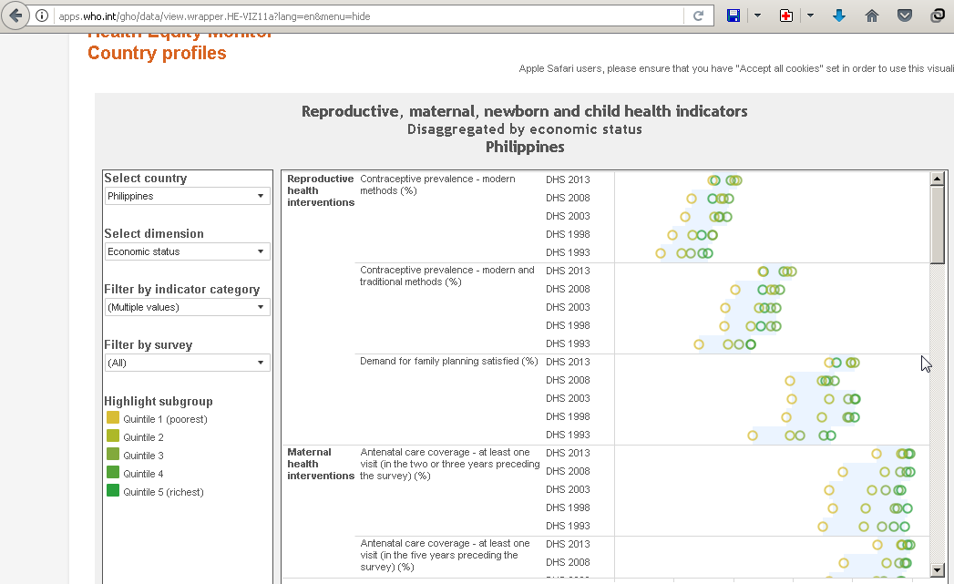954x584 pixels.
Task: Click the Highlight subgroup label
Action: click(x=159, y=402)
